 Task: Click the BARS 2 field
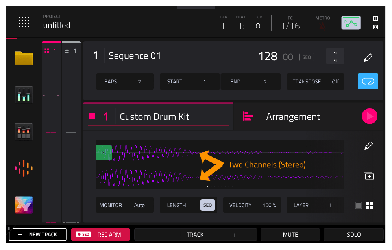pos(125,81)
